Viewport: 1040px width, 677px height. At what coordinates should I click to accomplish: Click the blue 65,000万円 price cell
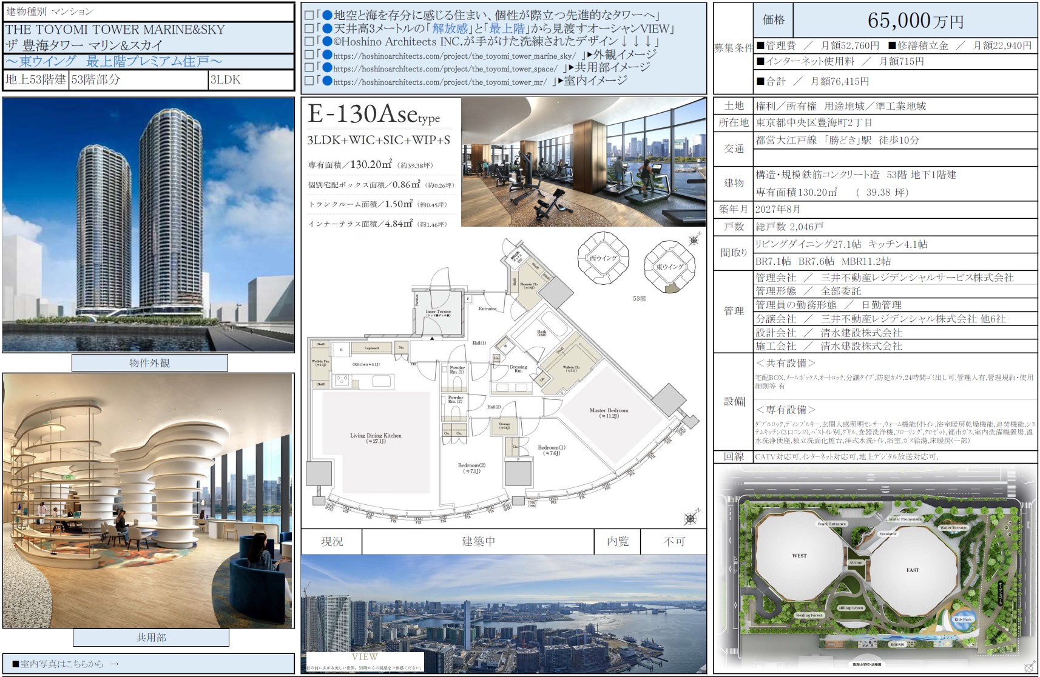click(x=915, y=20)
